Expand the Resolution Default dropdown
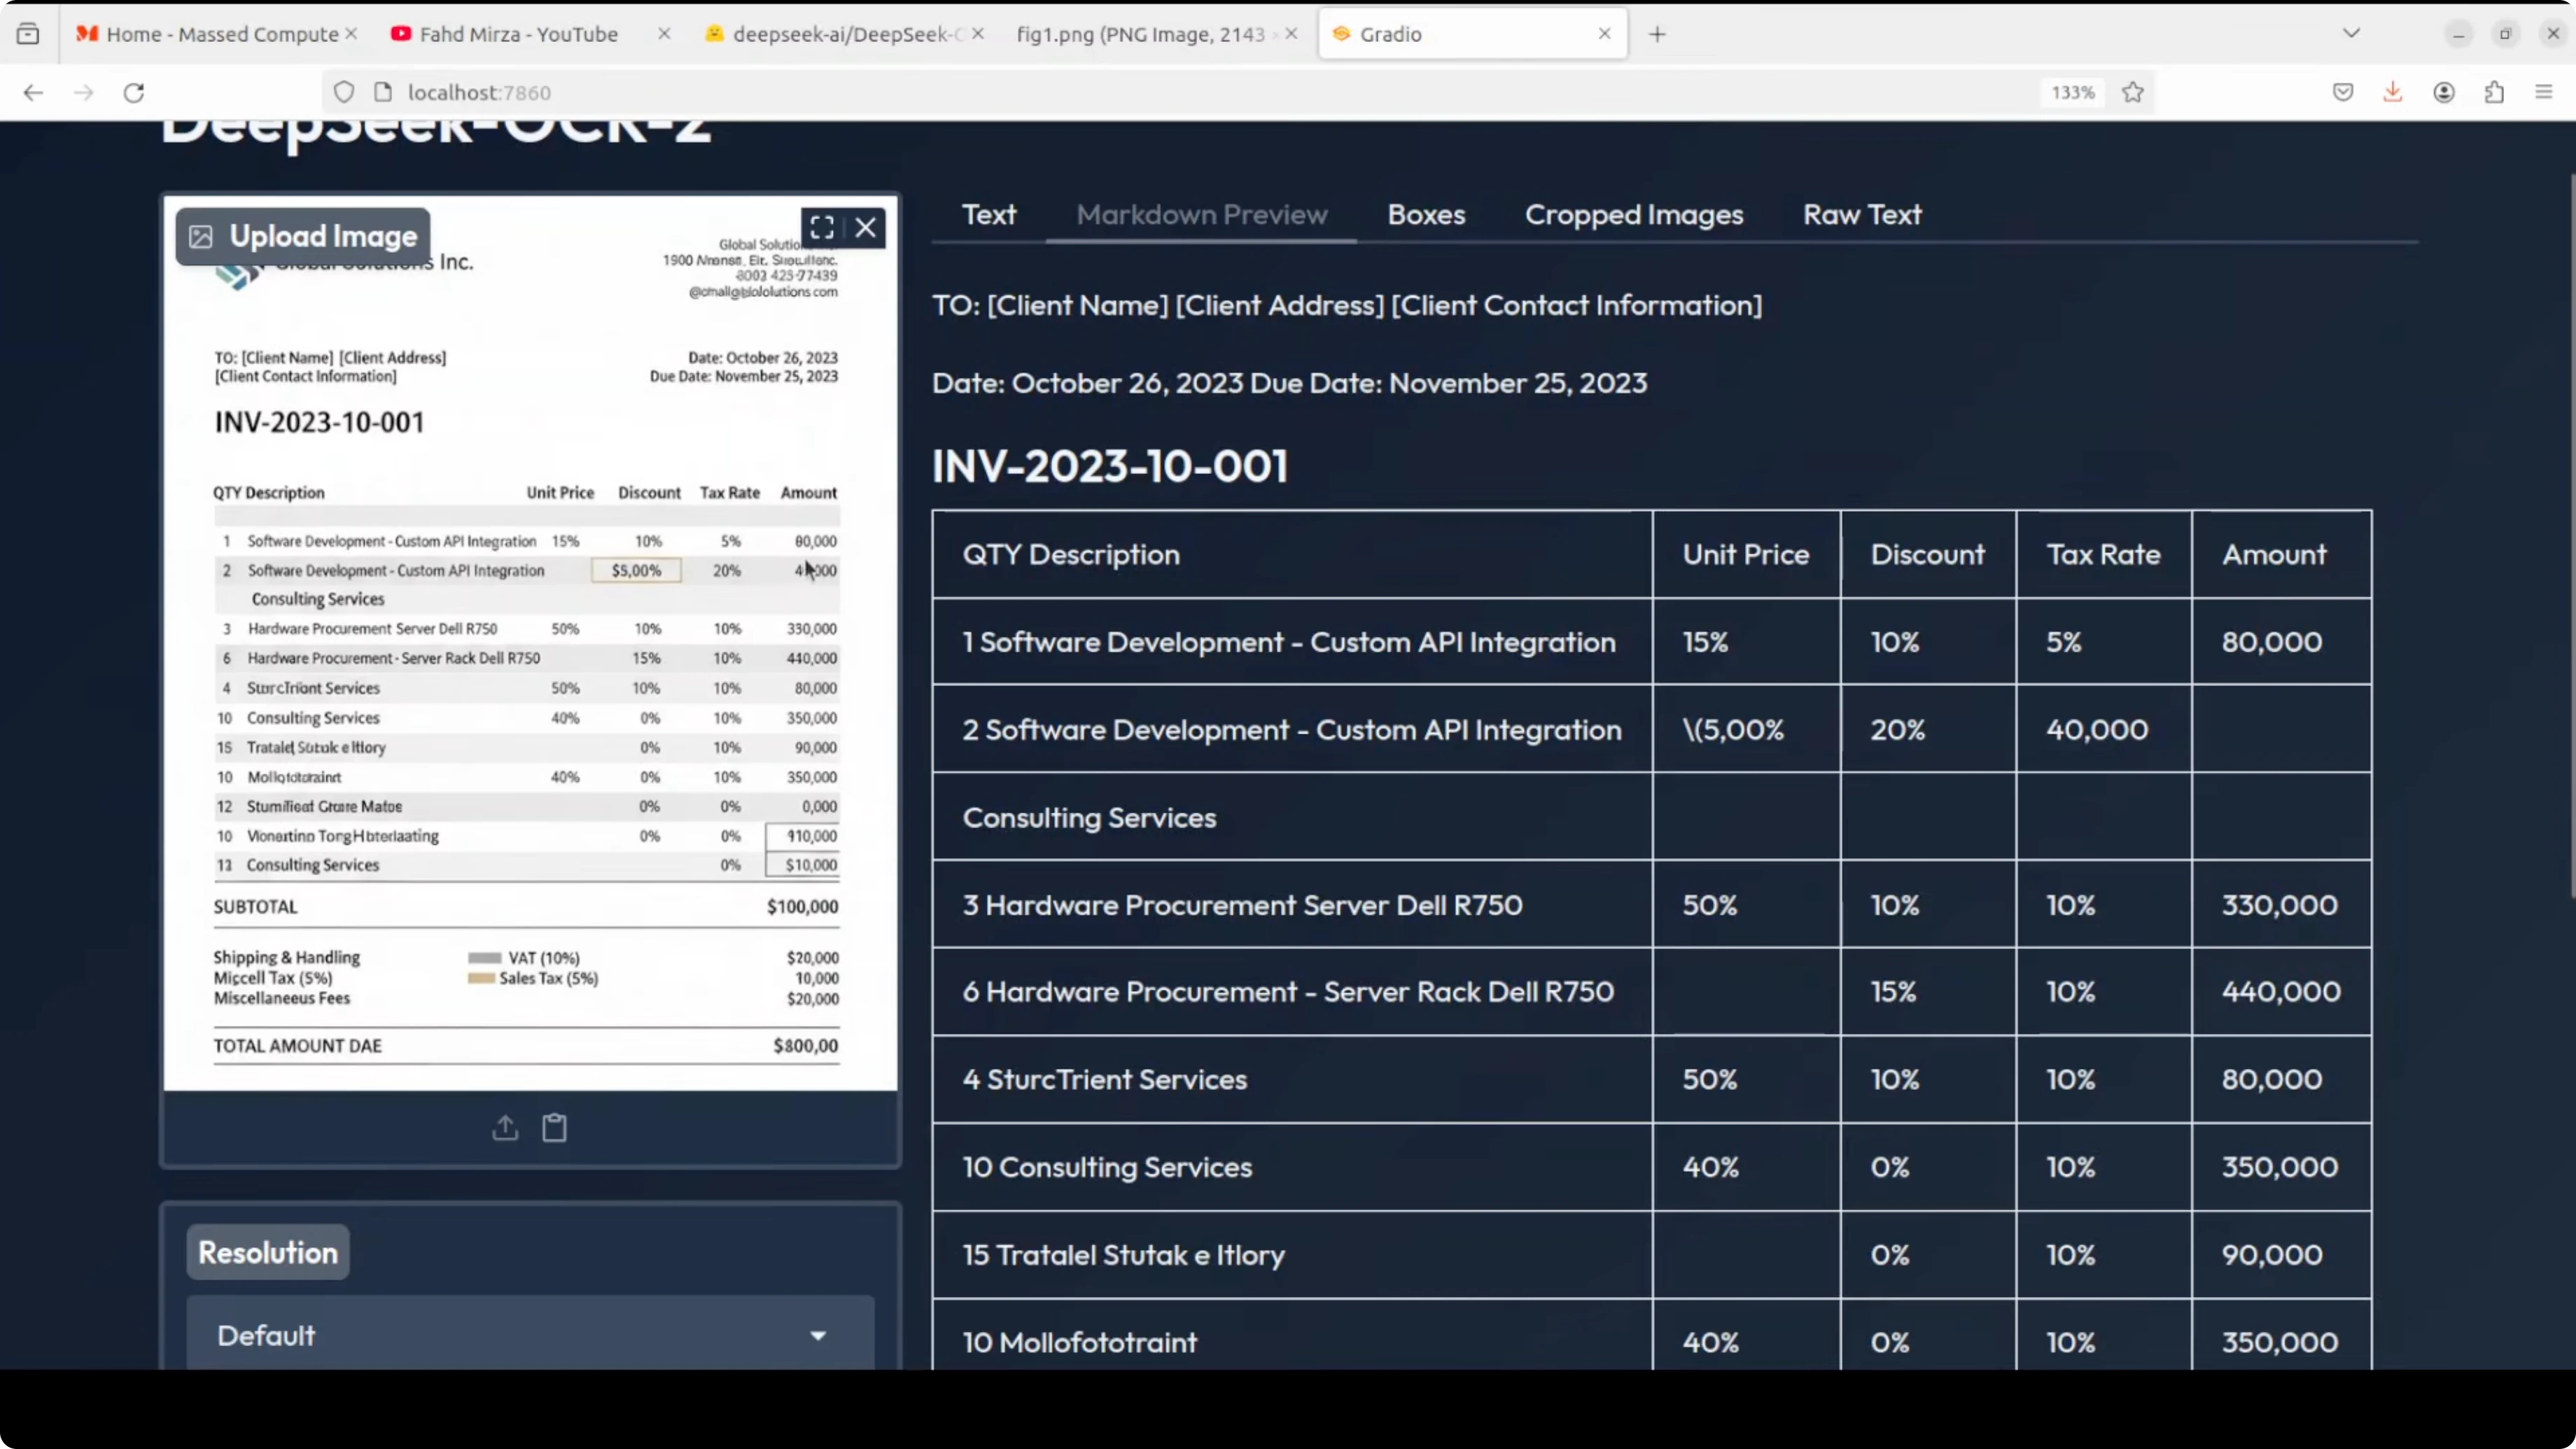Viewport: 2576px width, 1449px height. [x=530, y=1336]
